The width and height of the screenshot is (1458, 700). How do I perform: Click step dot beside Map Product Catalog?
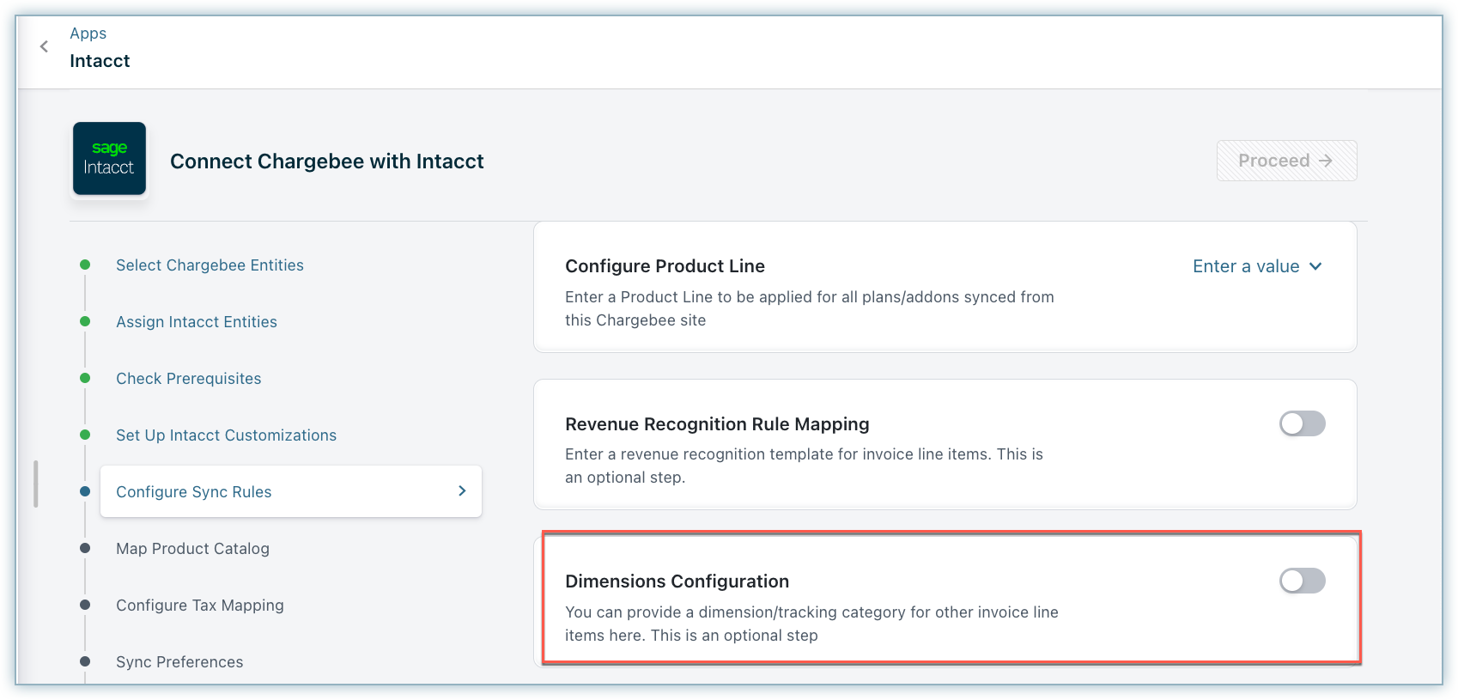(x=85, y=548)
